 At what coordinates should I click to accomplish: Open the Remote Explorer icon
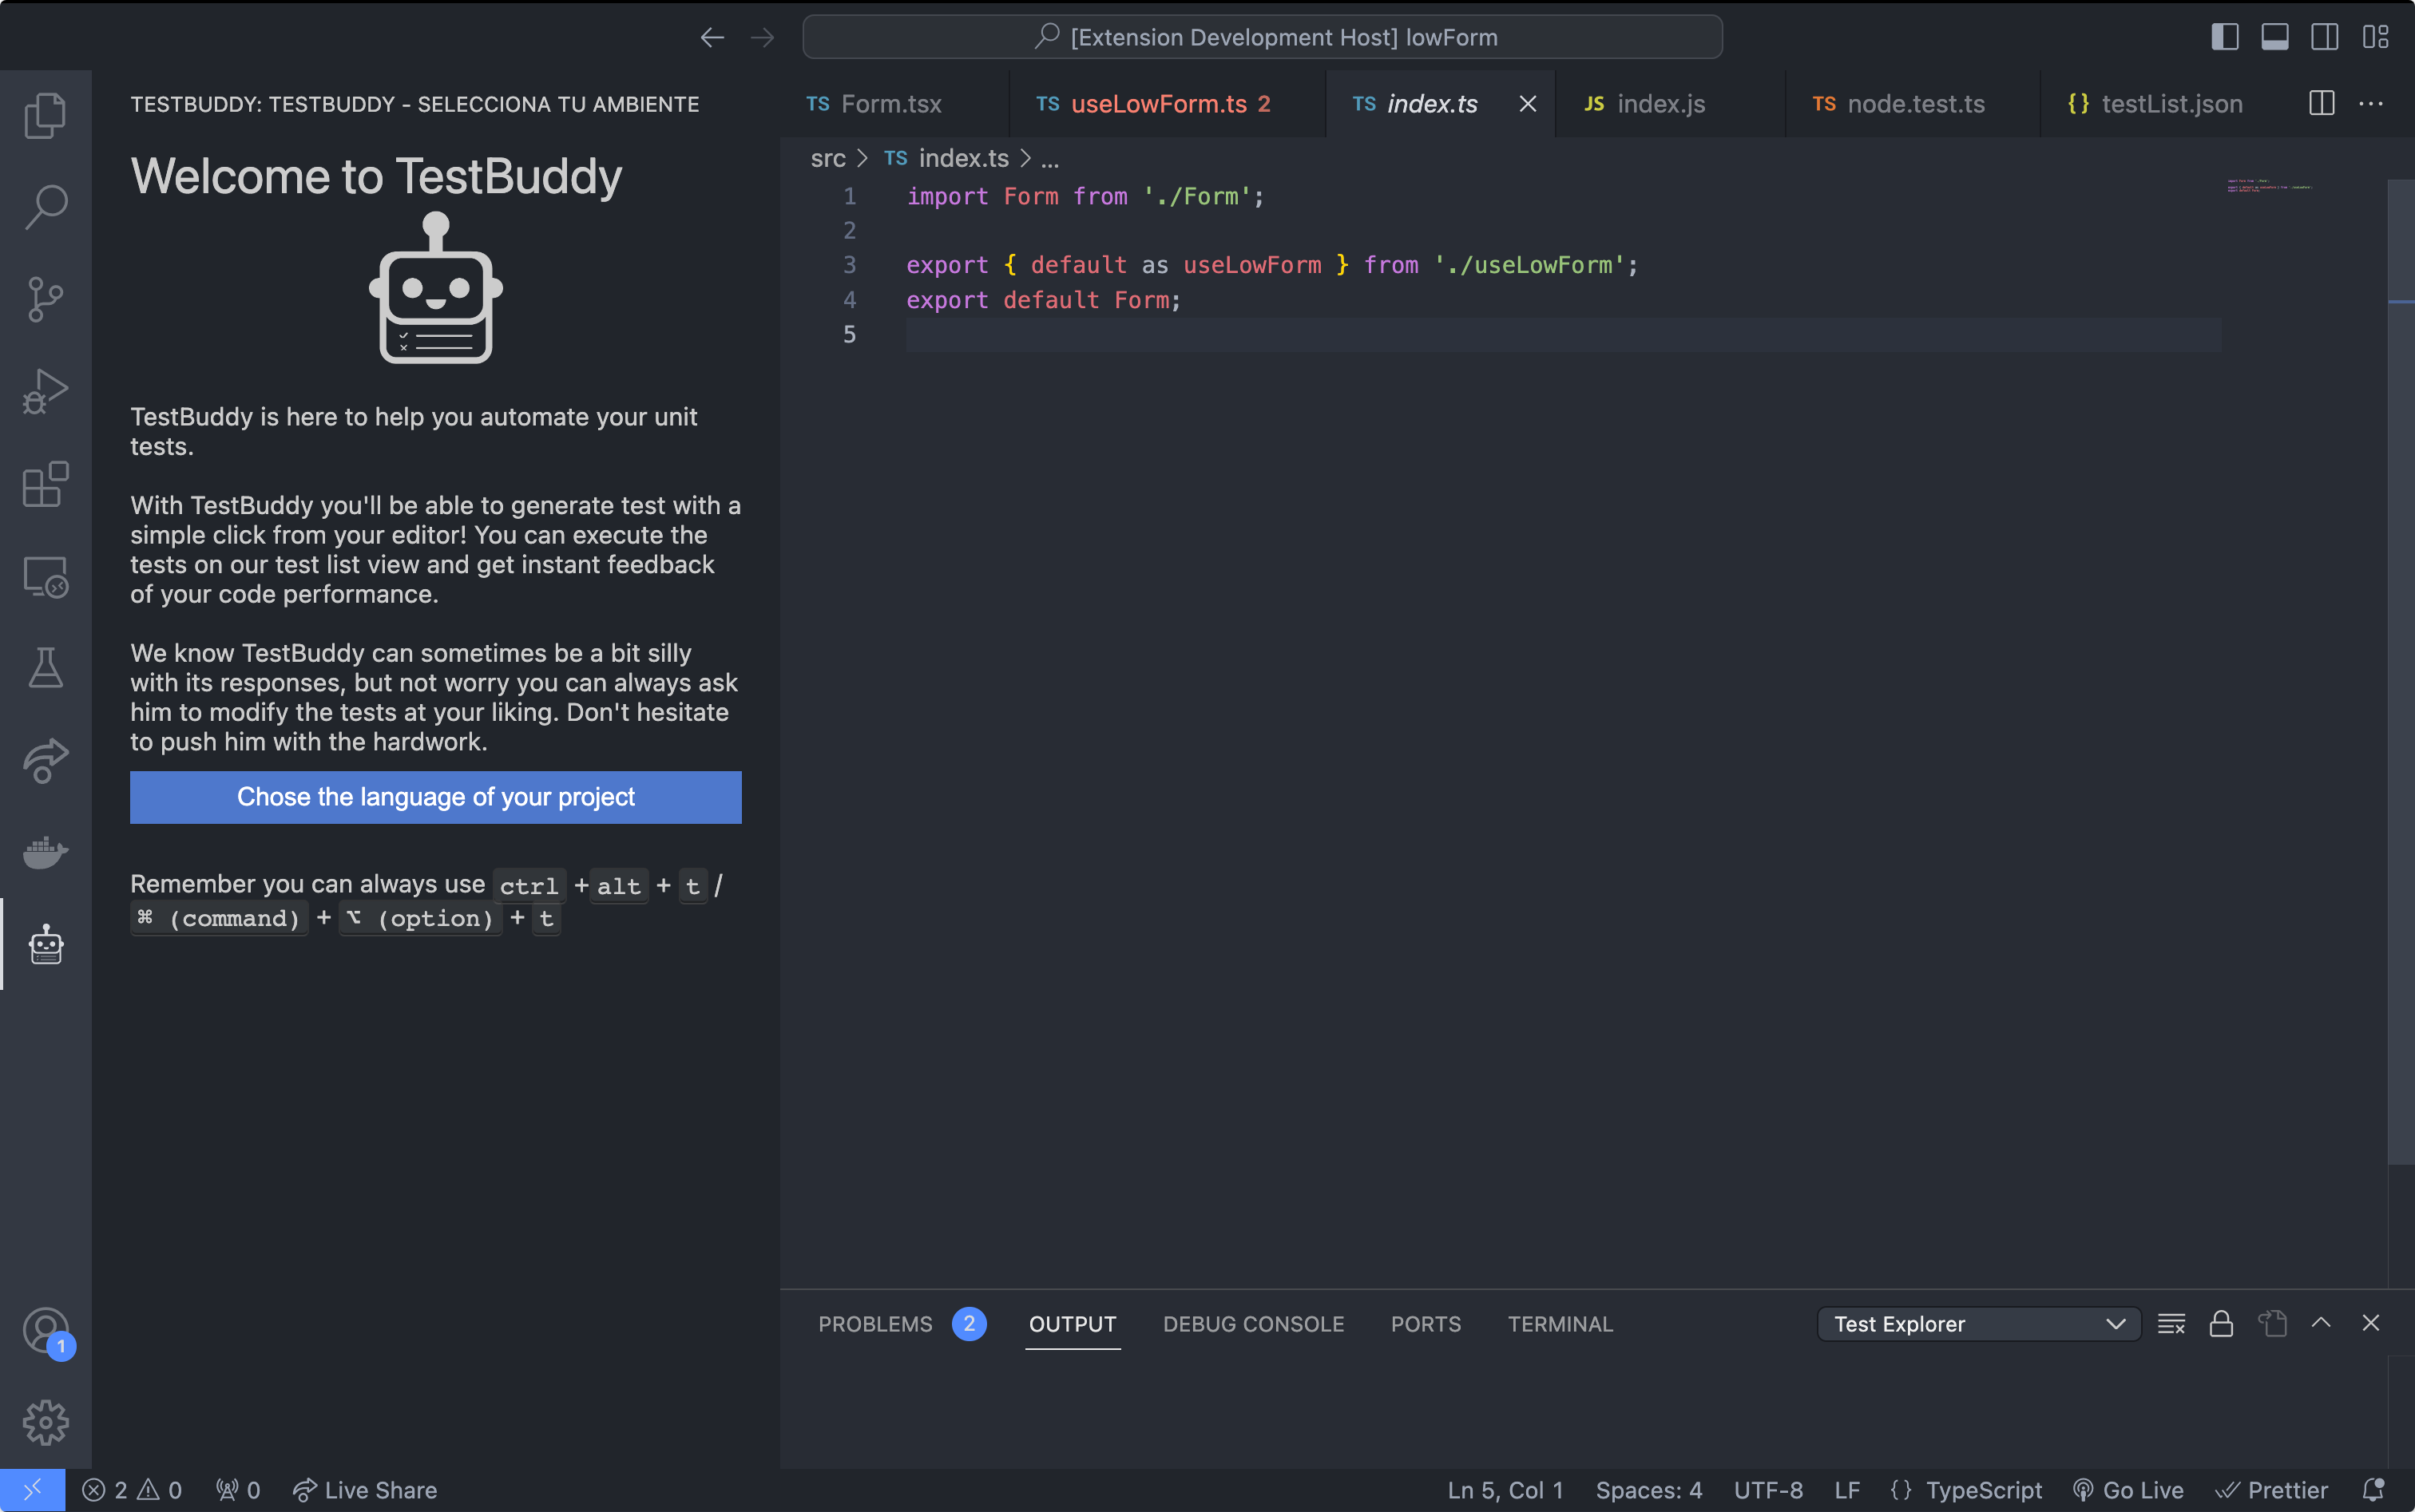45,577
